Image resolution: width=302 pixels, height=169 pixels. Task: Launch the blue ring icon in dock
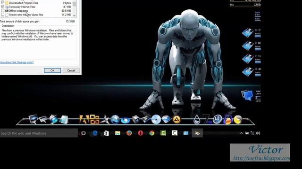(x=126, y=120)
